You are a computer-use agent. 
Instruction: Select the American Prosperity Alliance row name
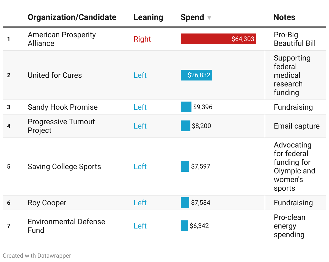[62, 39]
